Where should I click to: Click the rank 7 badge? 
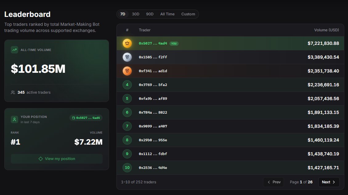[127, 126]
